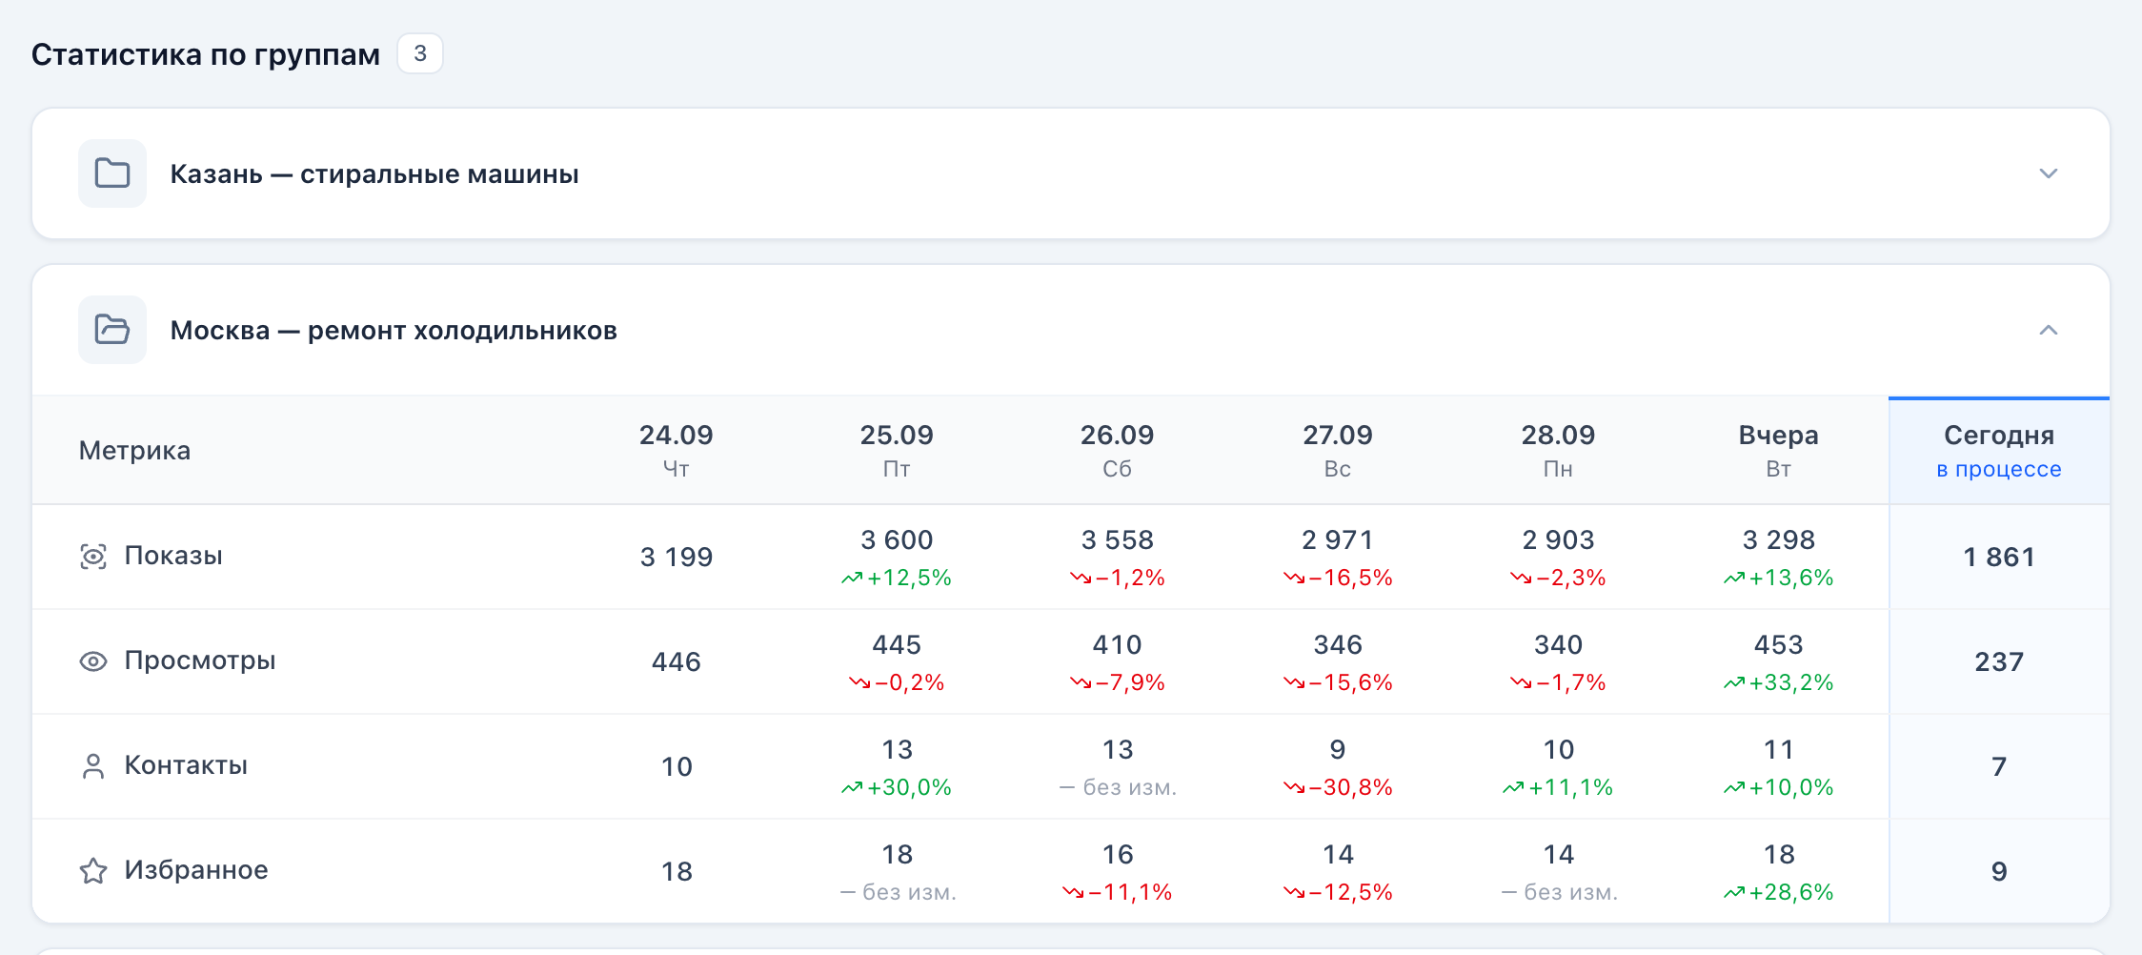The image size is (2142, 955).
Task: Expand the Казань — стиральные машины group
Action: click(2049, 173)
